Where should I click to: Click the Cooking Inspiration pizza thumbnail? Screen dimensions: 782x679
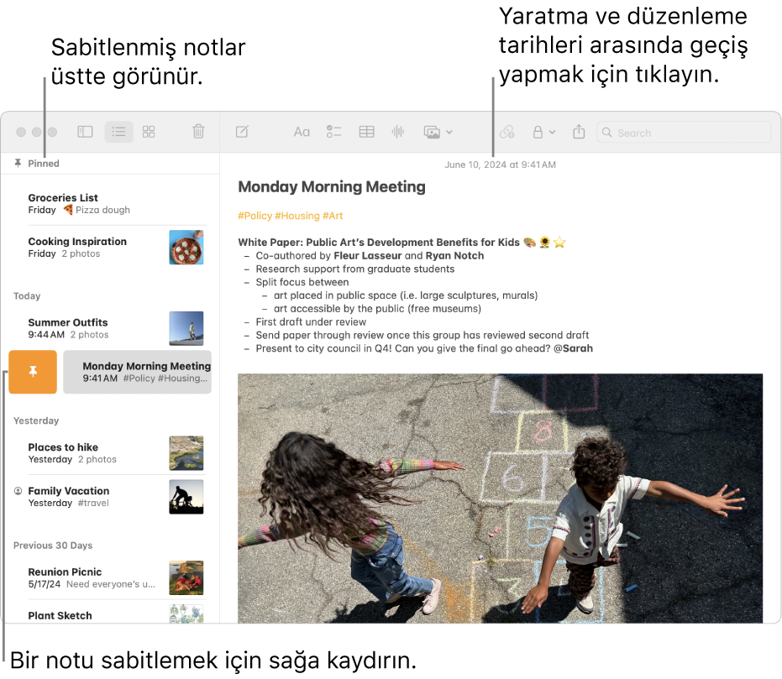tap(186, 247)
